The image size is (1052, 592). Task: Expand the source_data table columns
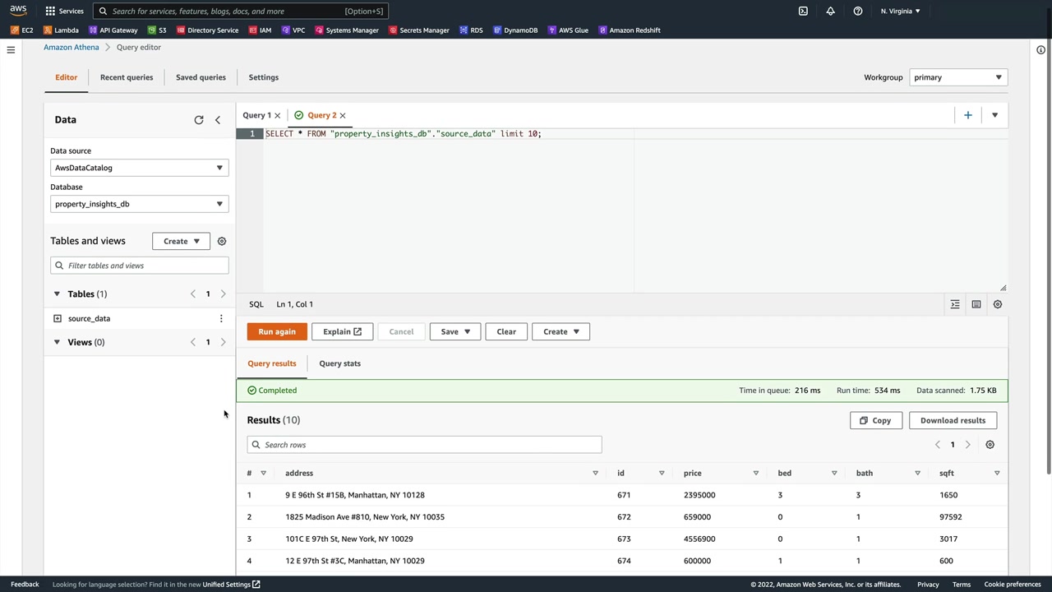coord(58,318)
